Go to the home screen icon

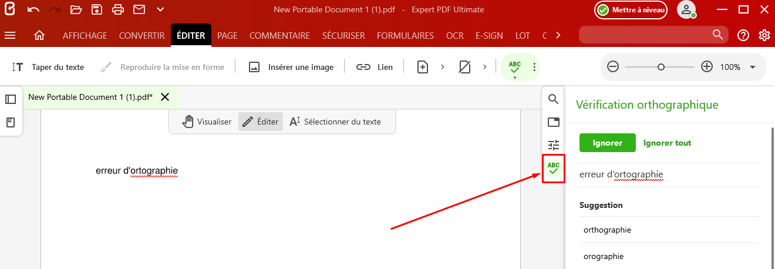coord(39,36)
